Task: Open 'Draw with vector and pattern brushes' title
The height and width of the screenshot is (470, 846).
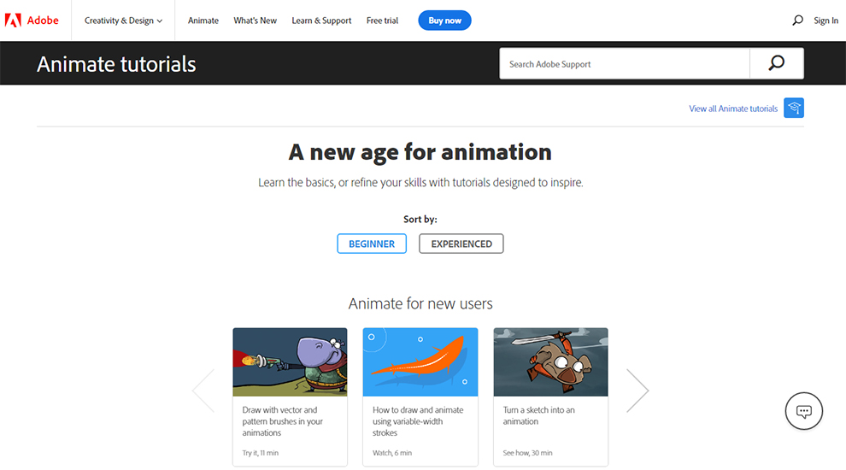Action: point(282,421)
